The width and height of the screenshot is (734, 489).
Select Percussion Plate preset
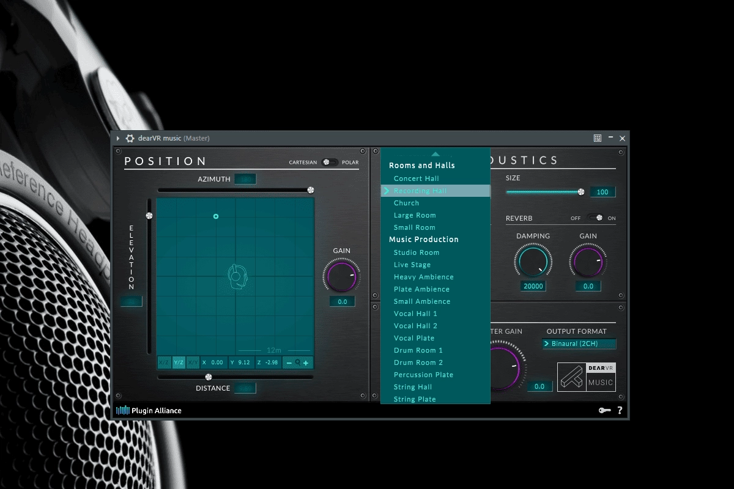(x=436, y=375)
